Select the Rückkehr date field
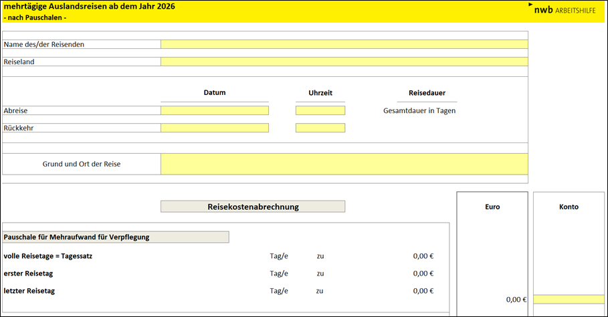 (215, 128)
